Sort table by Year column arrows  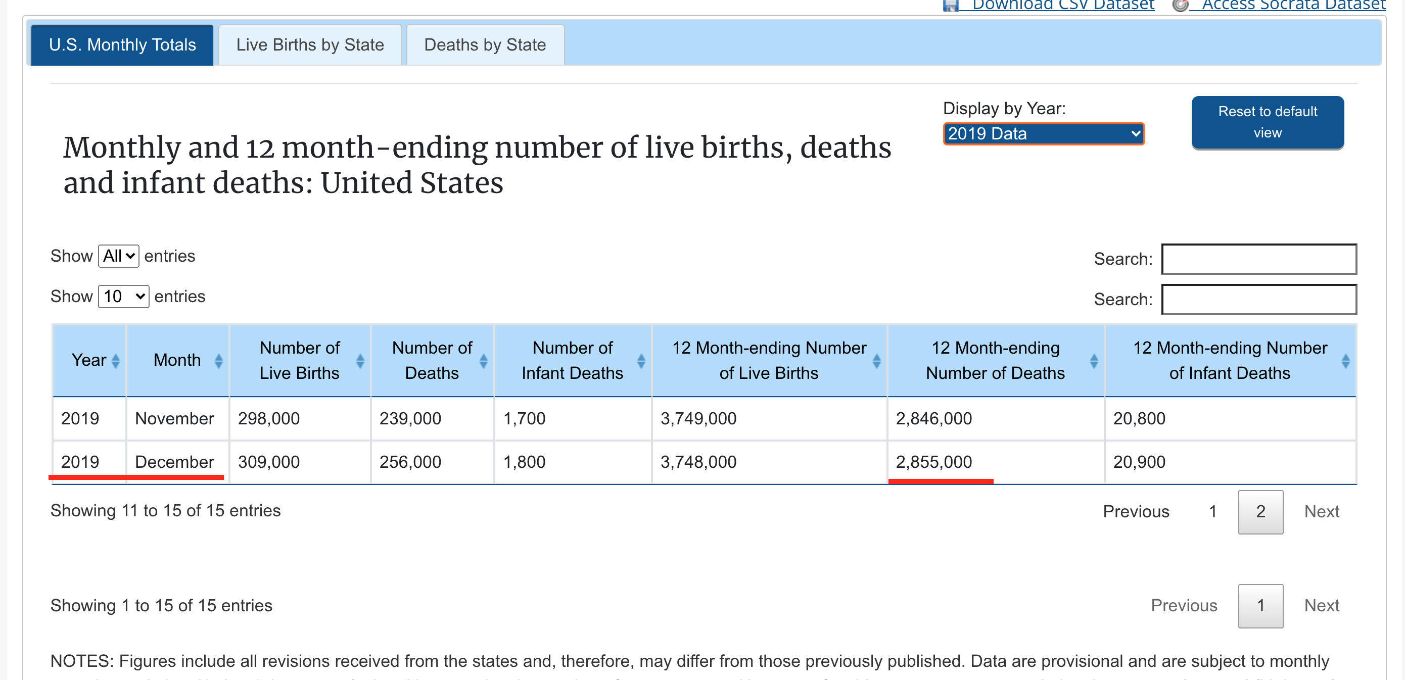115,360
